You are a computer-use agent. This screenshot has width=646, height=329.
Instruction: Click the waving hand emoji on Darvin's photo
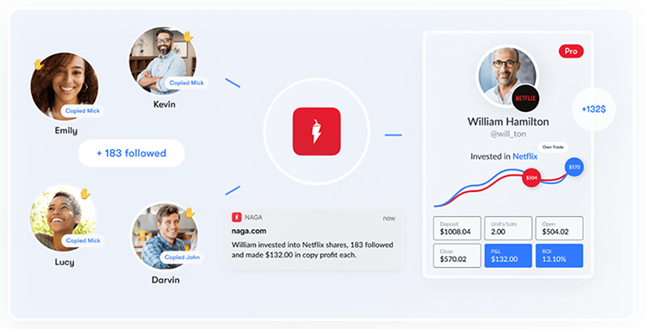pyautogui.click(x=189, y=213)
